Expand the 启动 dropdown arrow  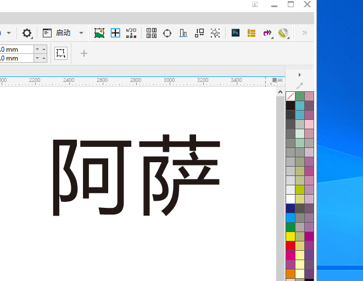coord(81,33)
